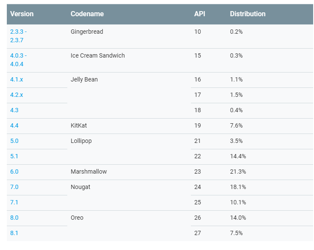Open the 2.3.3 - 2.3.7 version link
Image resolution: width=314 pixels, height=250 pixels.
pos(18,36)
